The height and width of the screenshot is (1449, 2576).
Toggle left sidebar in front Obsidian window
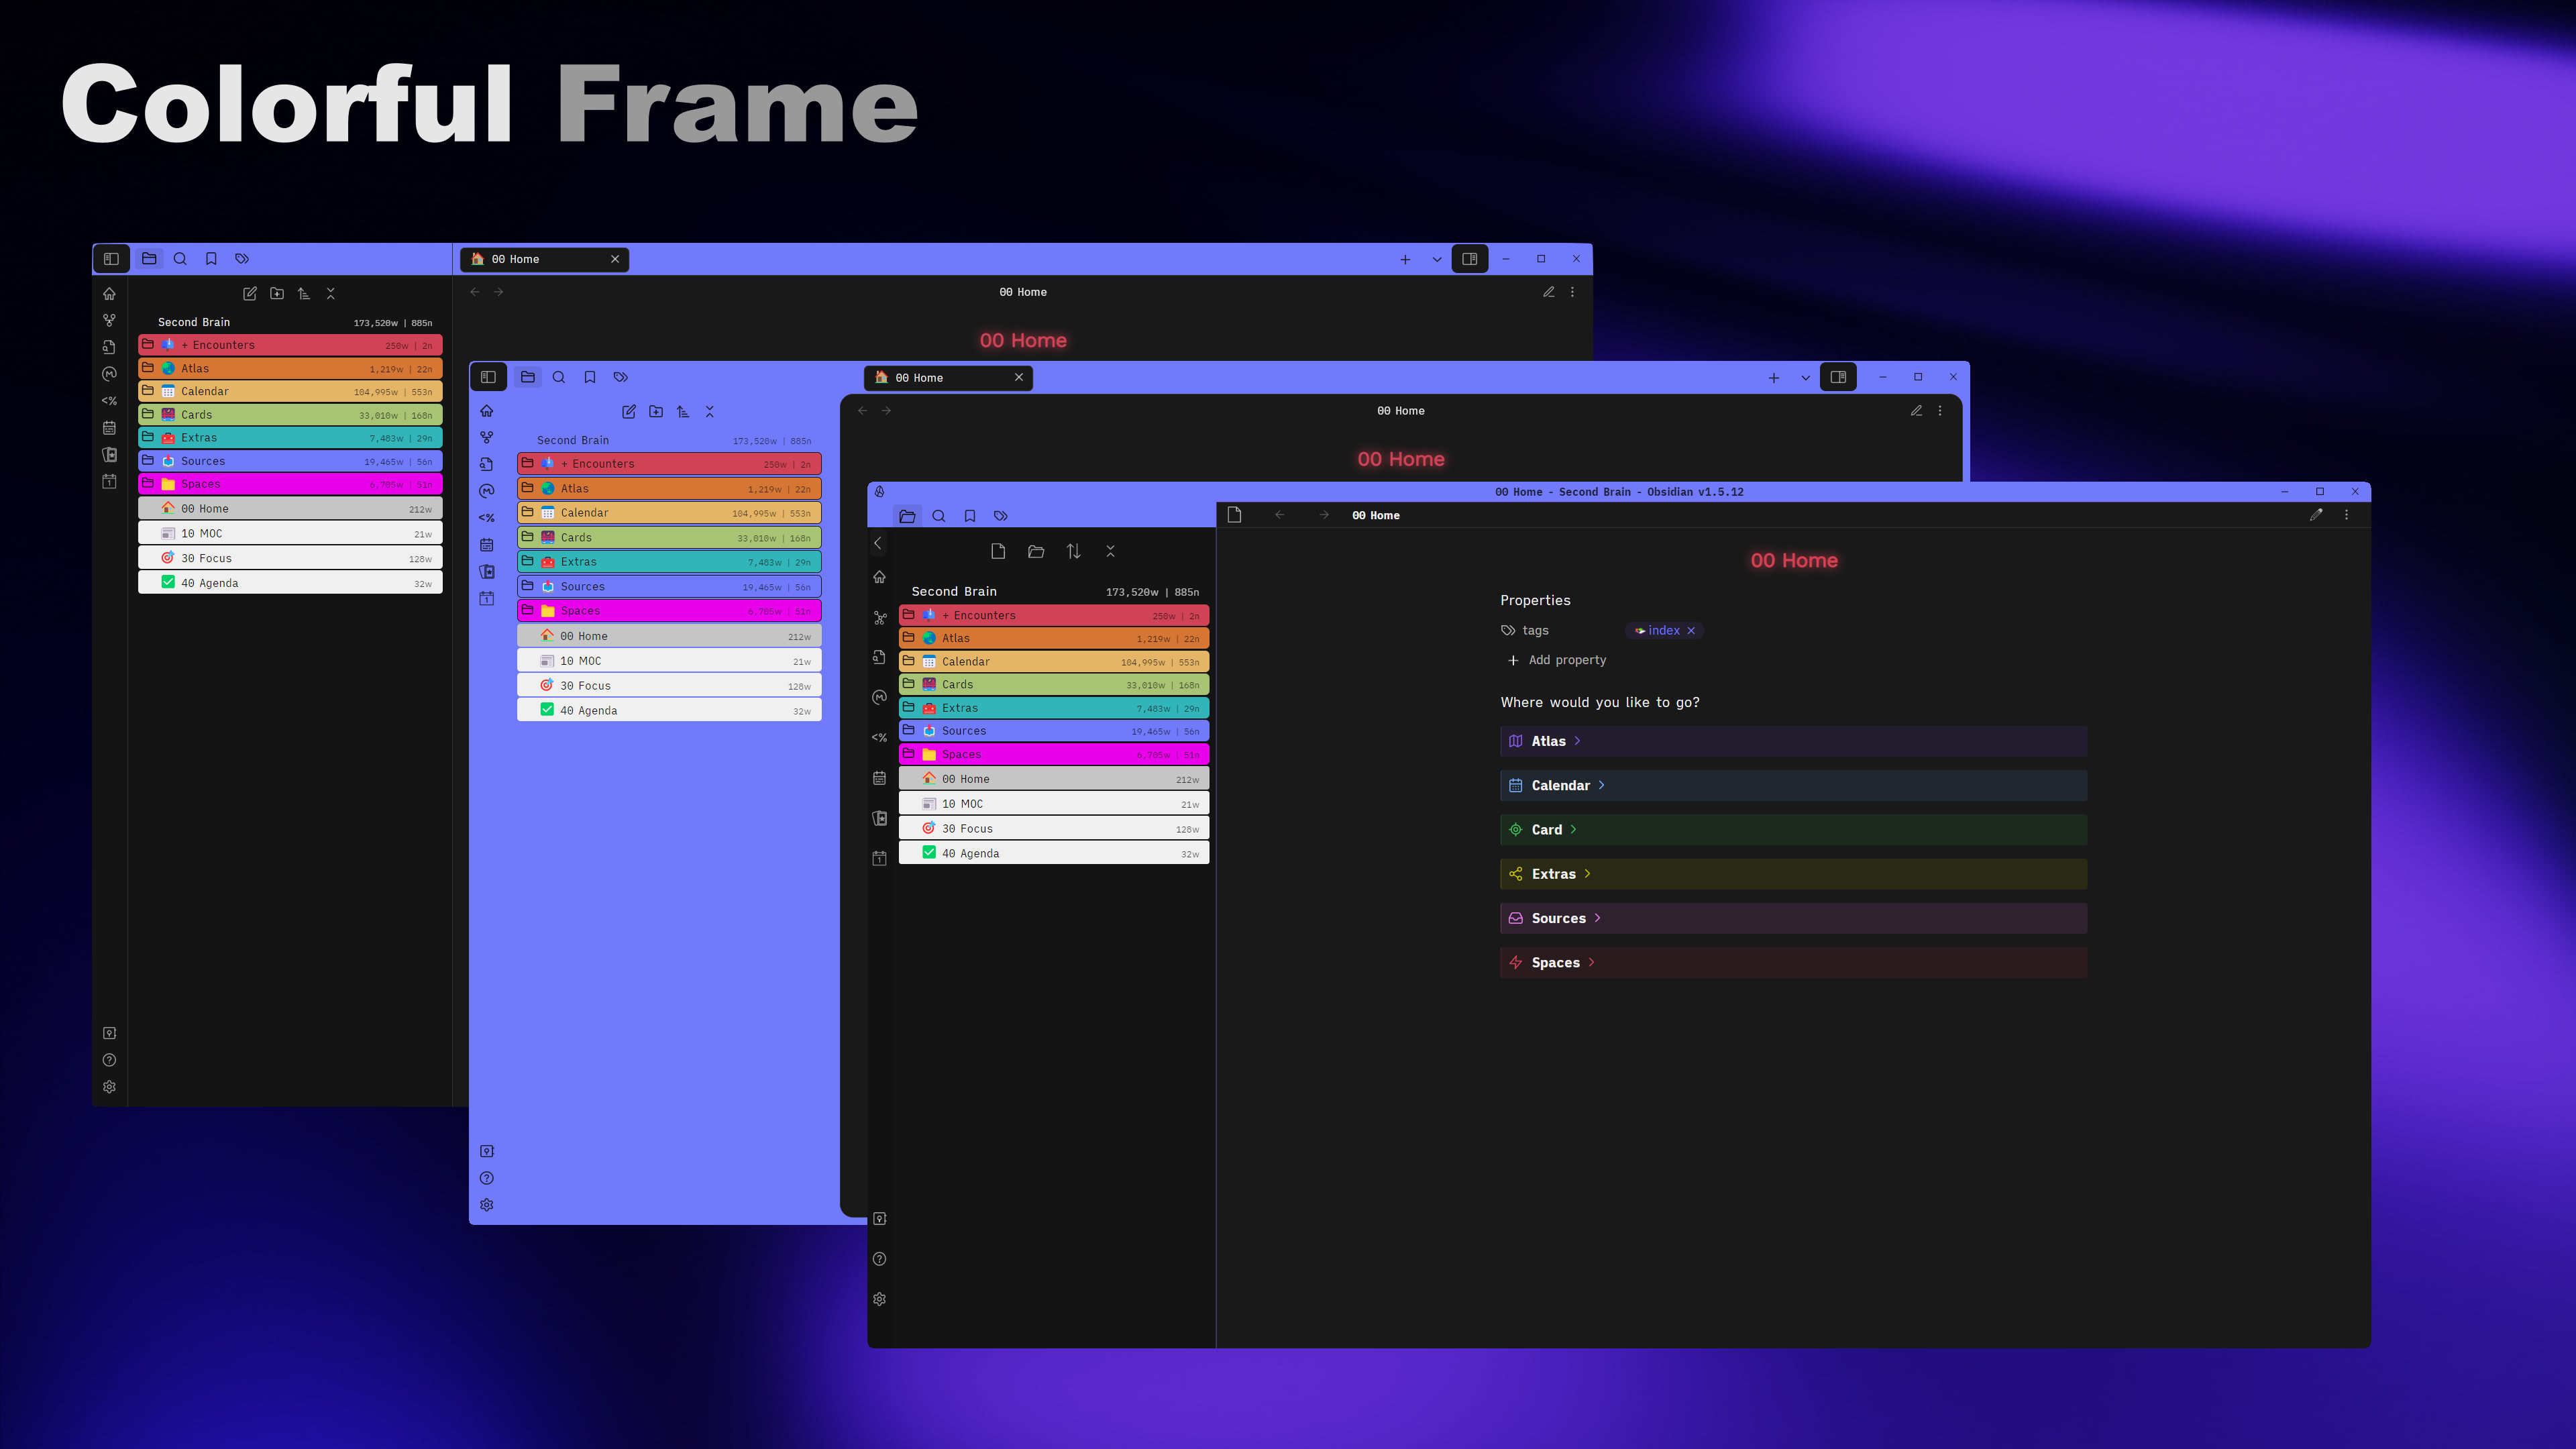pyautogui.click(x=878, y=544)
